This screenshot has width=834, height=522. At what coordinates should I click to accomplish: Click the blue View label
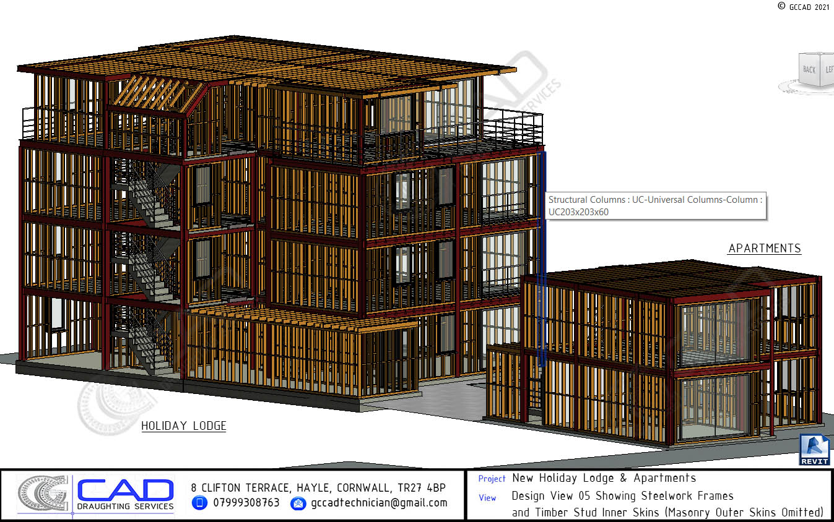pos(487,497)
